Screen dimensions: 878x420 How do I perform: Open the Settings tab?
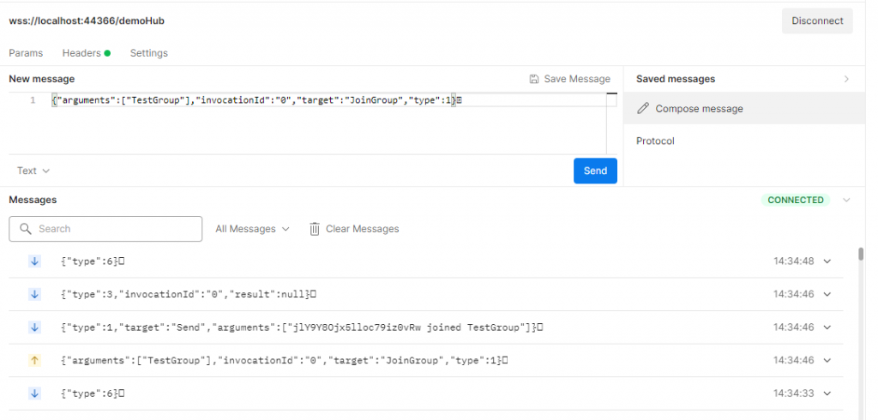point(149,53)
